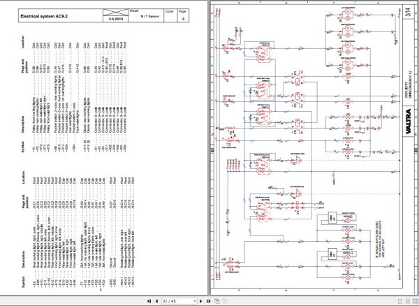
Task: Open the page number dropdown arrow
Action: coord(195,301)
